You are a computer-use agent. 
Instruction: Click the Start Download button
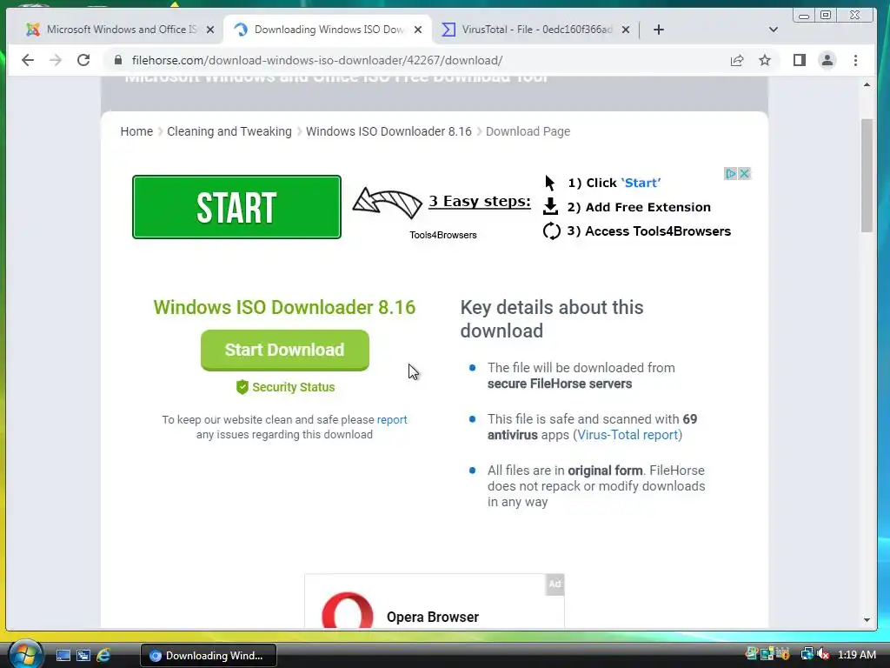click(285, 350)
